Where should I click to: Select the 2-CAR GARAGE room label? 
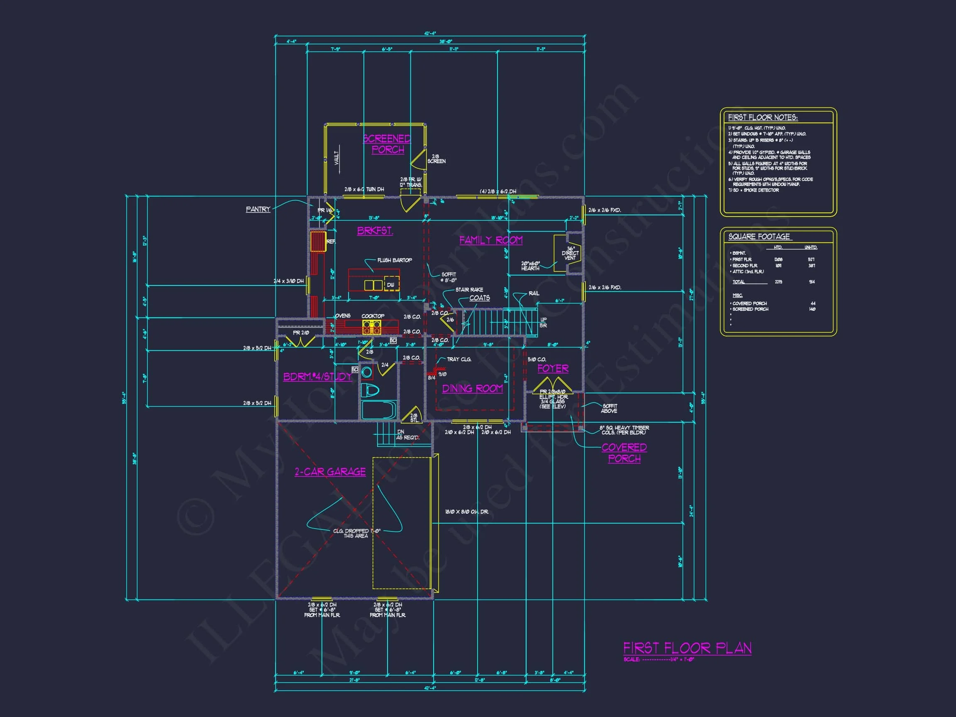click(x=330, y=471)
